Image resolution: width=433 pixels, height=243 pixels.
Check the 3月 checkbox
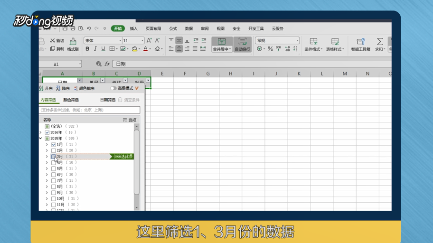point(54,157)
